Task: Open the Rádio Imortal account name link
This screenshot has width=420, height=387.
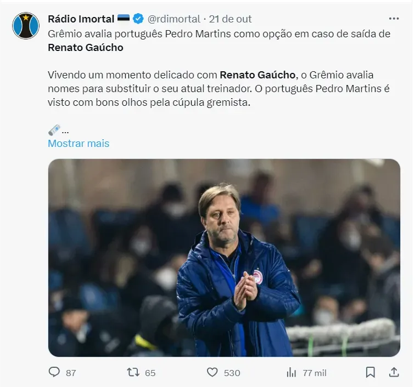Action: 81,19
